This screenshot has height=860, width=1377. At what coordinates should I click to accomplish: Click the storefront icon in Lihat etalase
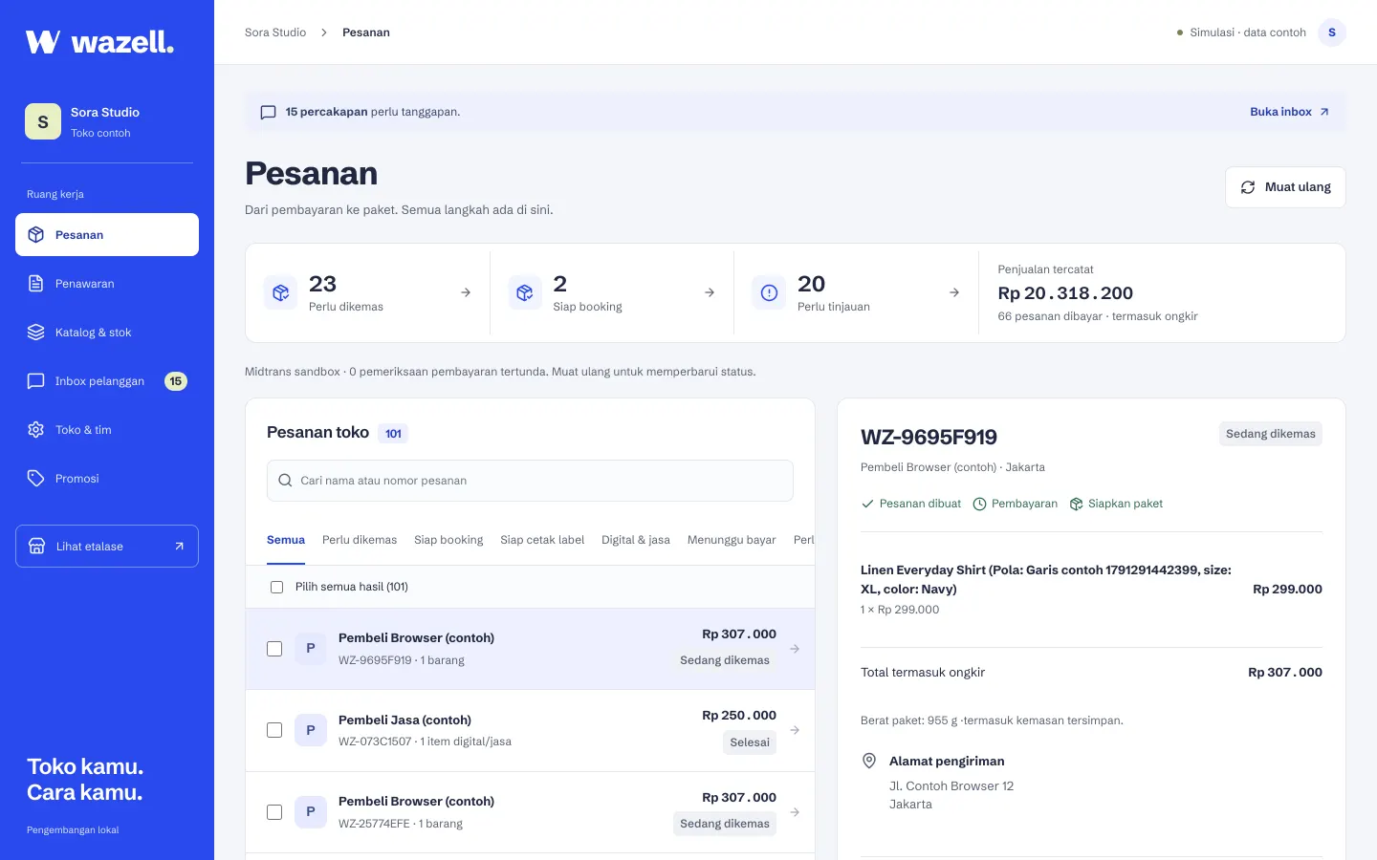(37, 547)
